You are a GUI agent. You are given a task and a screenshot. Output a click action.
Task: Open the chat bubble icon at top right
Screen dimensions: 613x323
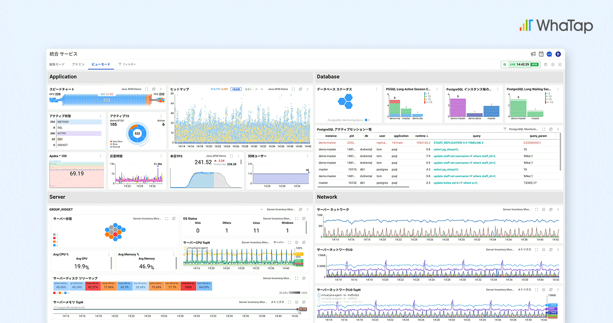tap(549, 54)
